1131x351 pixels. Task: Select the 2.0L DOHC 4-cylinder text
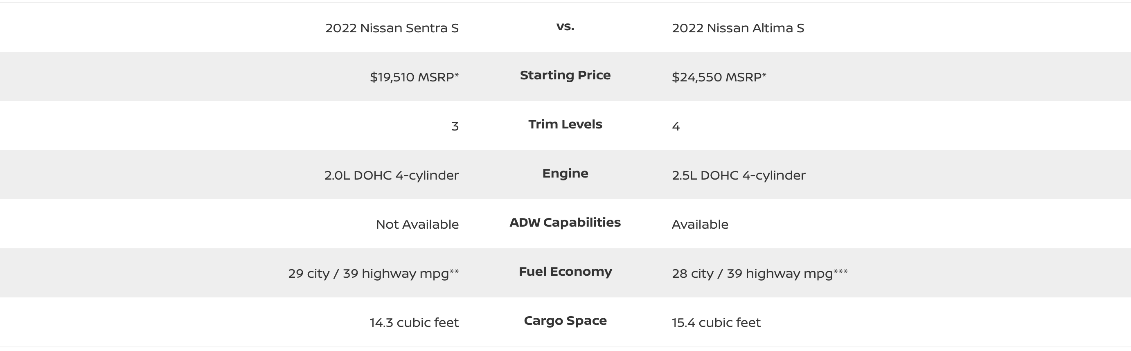pos(392,175)
